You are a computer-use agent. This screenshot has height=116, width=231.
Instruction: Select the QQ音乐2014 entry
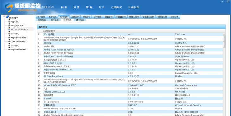tap(130, 112)
